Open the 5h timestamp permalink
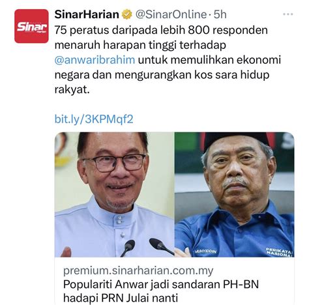This screenshot has height=305, width=309. click(220, 14)
